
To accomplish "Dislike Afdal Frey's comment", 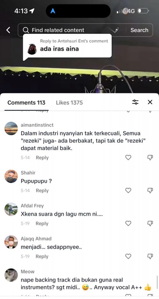I will (x=150, y=223).
